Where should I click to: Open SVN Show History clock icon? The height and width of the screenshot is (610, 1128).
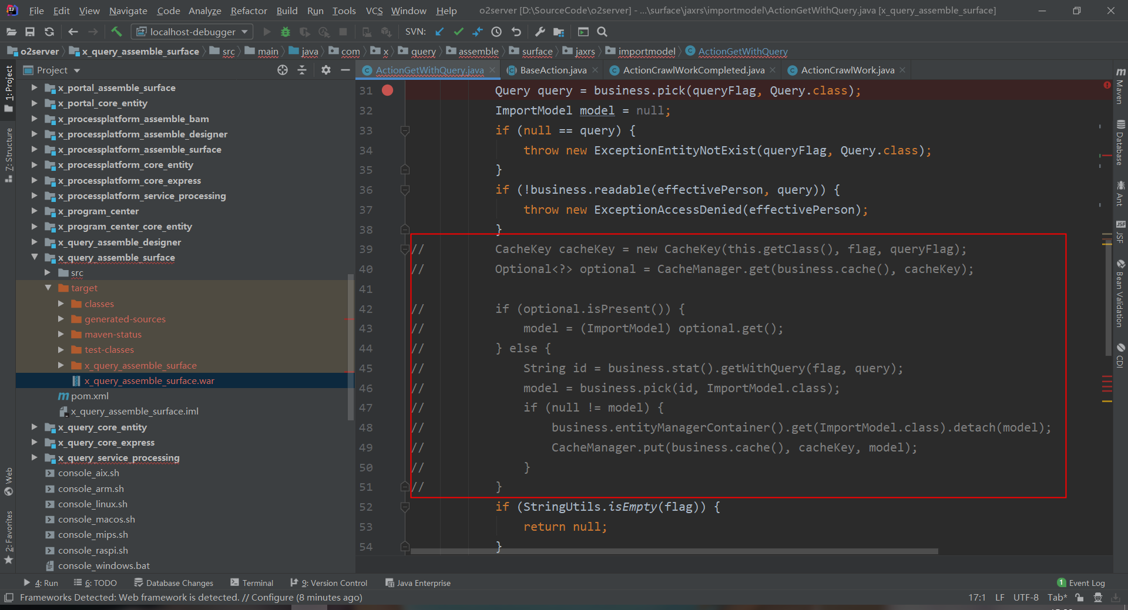(496, 32)
